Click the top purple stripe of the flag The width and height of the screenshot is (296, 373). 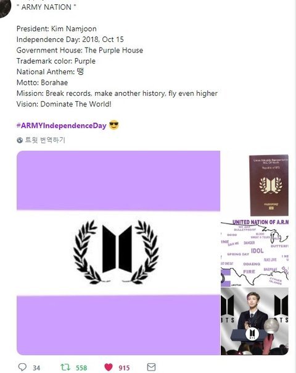pyautogui.click(x=118, y=180)
